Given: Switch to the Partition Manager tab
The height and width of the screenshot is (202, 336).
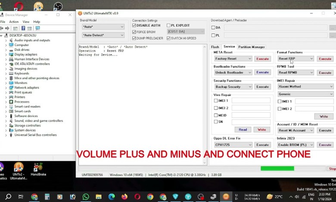Looking at the screenshot, I should [x=251, y=47].
